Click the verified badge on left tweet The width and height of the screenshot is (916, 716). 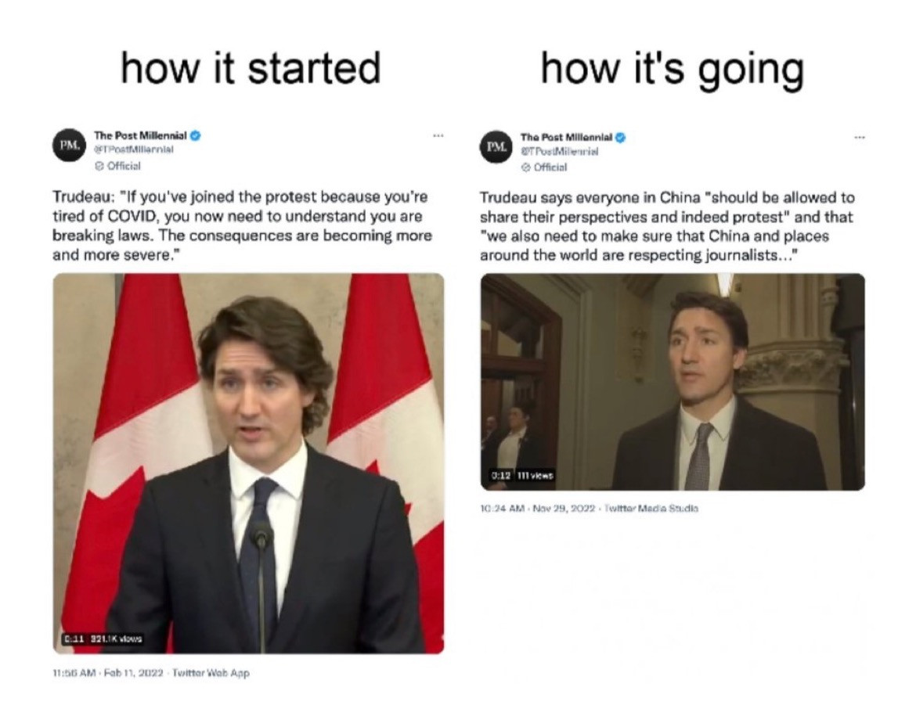click(196, 135)
